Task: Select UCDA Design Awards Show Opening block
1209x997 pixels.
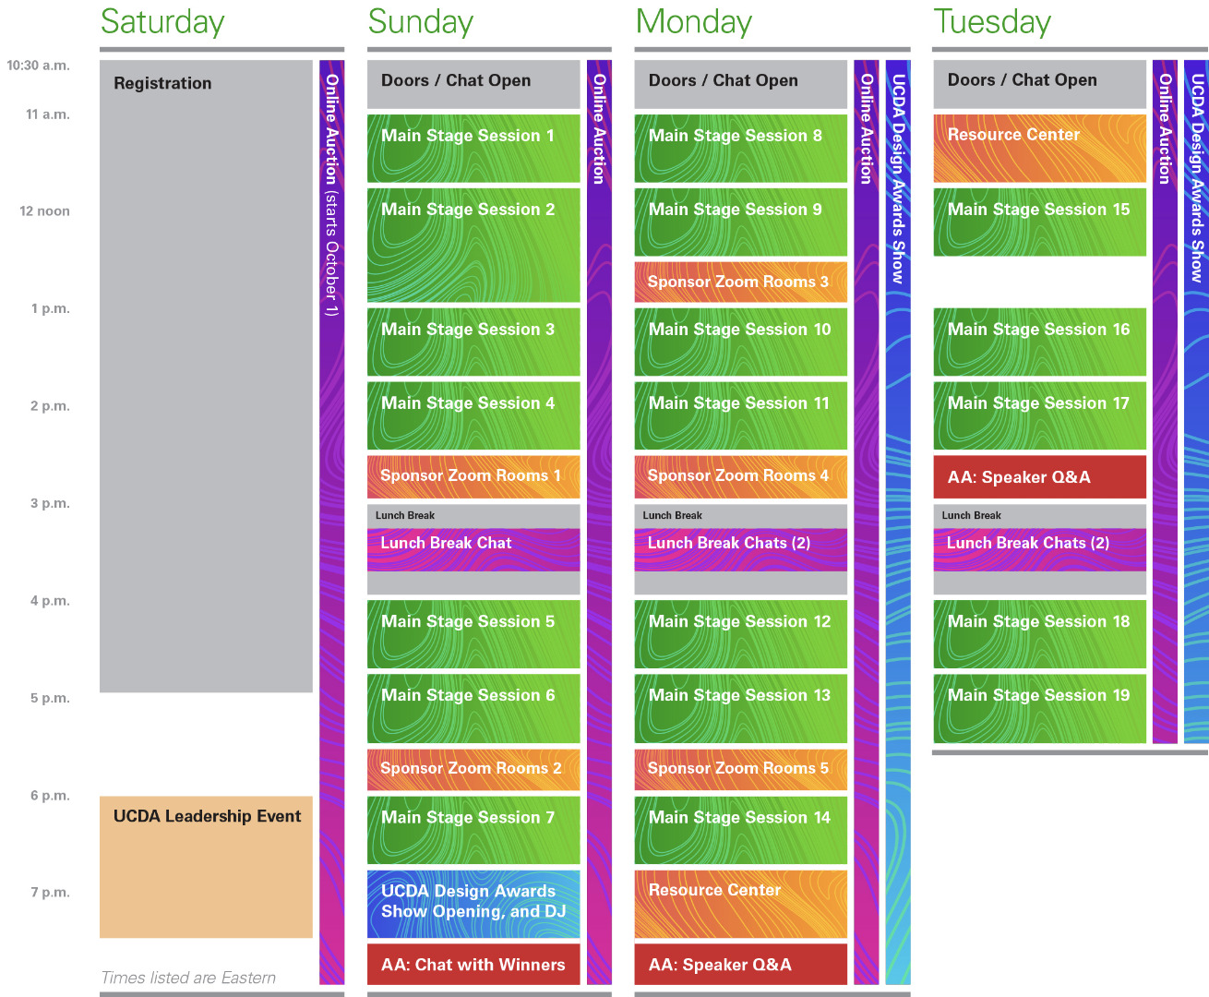Action: 473,903
